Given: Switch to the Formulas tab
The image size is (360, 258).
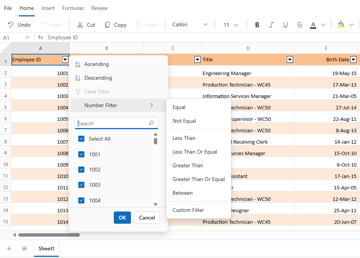Looking at the screenshot, I should click(73, 8).
